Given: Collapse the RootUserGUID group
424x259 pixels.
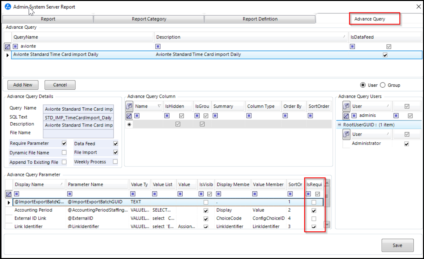Looking at the screenshot, I should pos(339,125).
